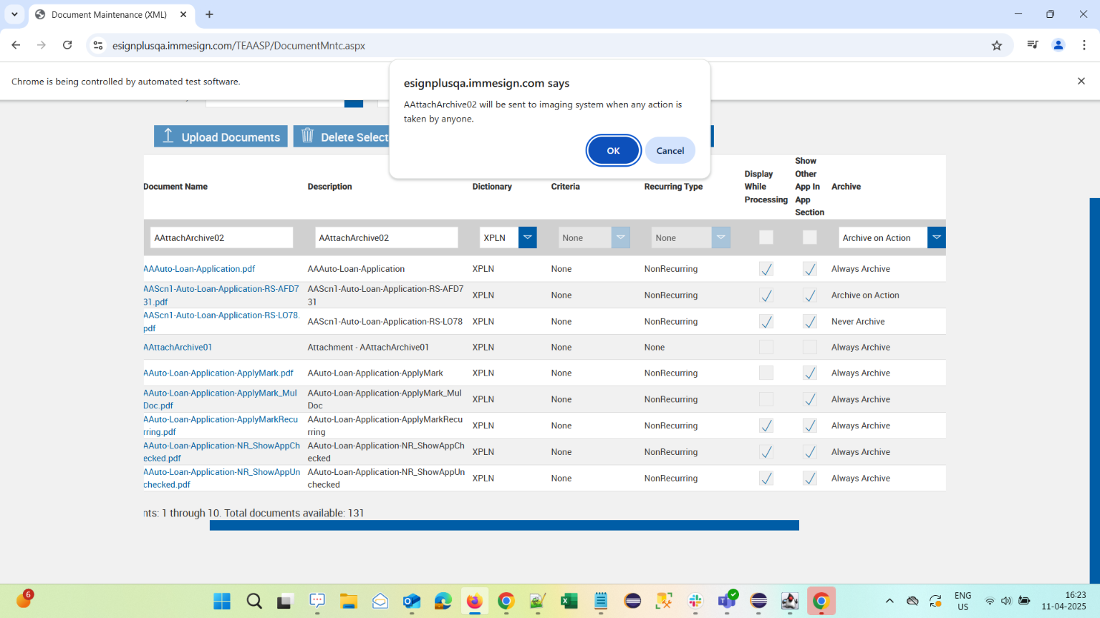This screenshot has height=618, width=1100.
Task: Click the Upload Documents button
Action: point(221,137)
